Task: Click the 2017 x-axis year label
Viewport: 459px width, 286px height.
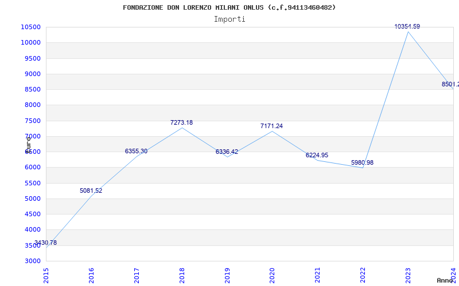Action: pos(137,275)
